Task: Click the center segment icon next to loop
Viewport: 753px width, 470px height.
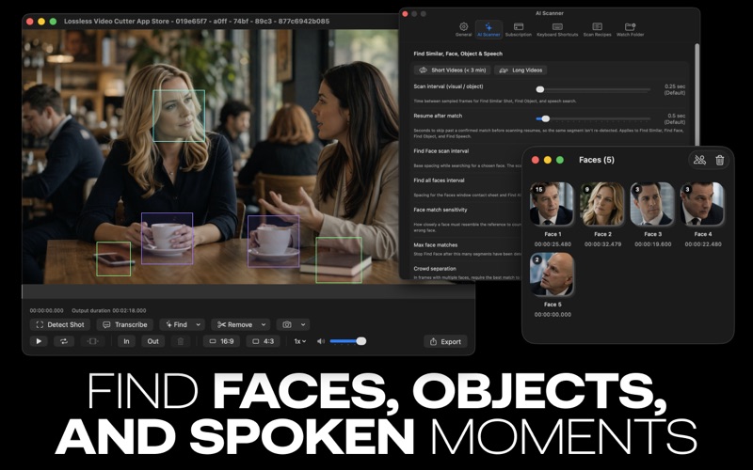Action: (92, 341)
